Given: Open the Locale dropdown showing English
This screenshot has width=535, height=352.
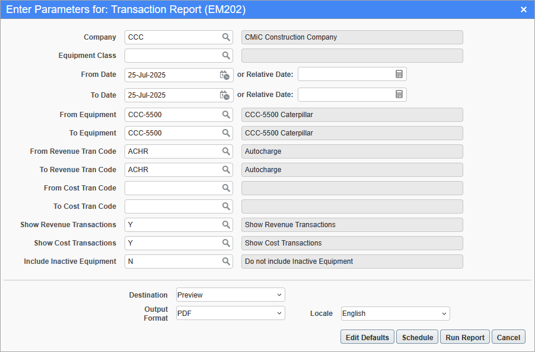Looking at the screenshot, I should pyautogui.click(x=395, y=314).
